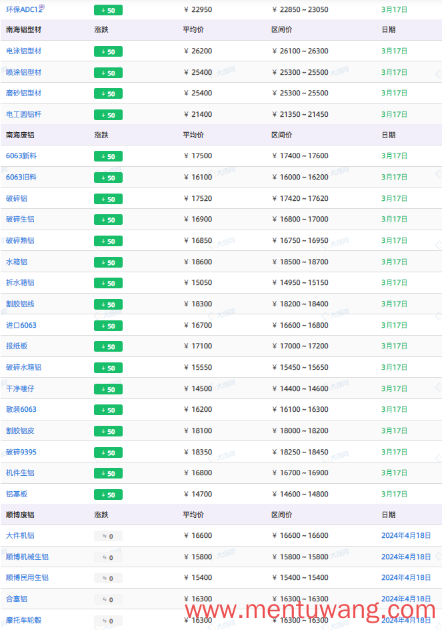Open the 散装6063 link
The height and width of the screenshot is (630, 442).
coord(21,410)
